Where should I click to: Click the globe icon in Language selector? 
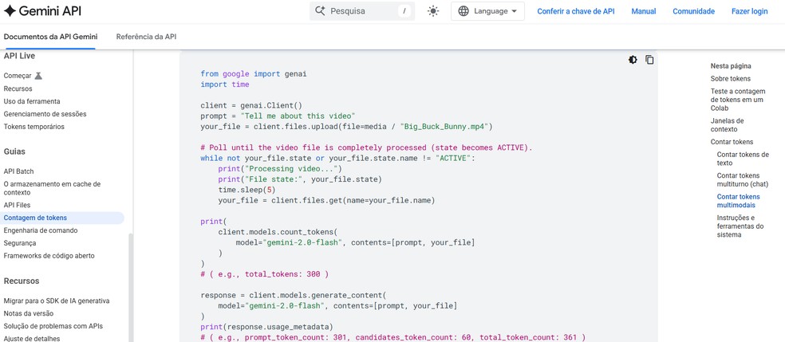(464, 11)
